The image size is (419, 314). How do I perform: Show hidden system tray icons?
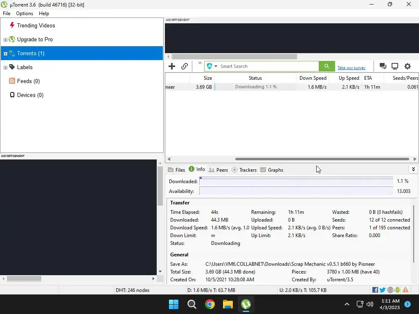347,304
